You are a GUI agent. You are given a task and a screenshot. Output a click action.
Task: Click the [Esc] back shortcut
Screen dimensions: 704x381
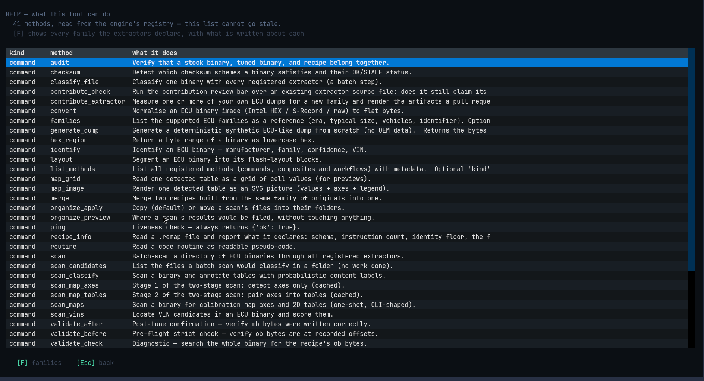tap(95, 363)
